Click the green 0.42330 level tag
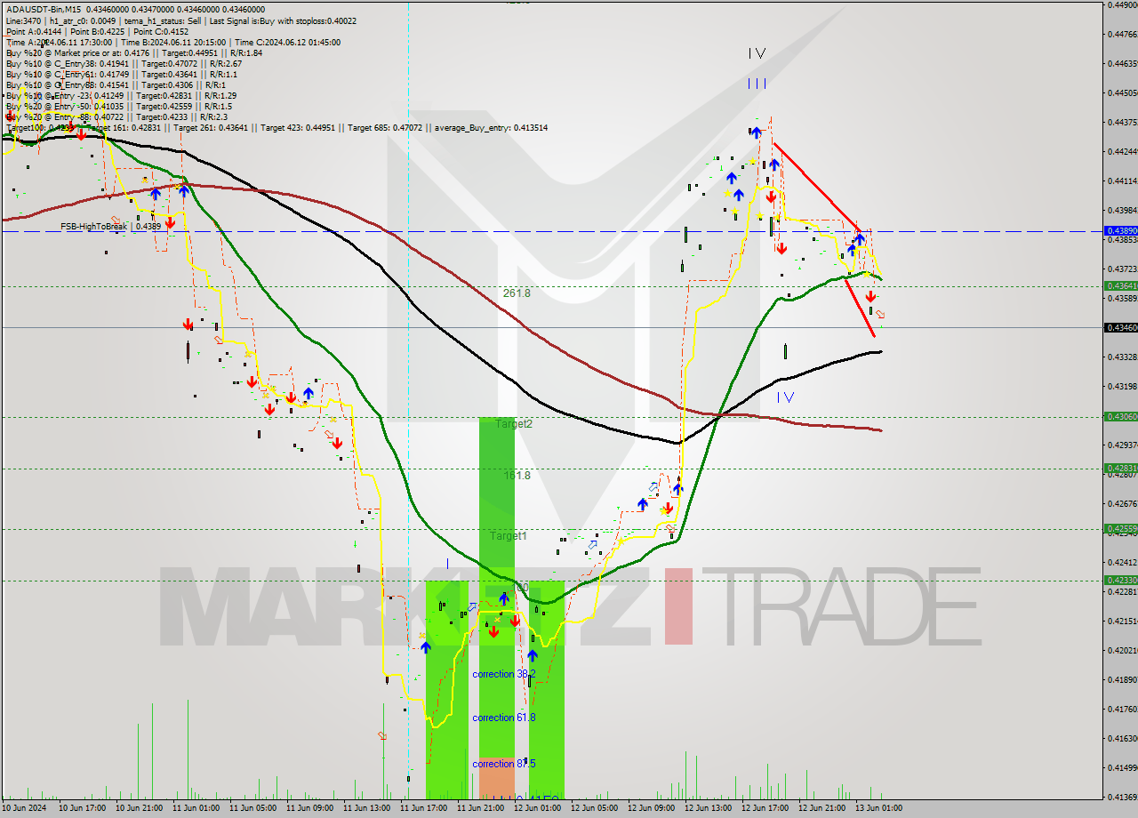Screen dimensions: 1138x818 (1121, 581)
